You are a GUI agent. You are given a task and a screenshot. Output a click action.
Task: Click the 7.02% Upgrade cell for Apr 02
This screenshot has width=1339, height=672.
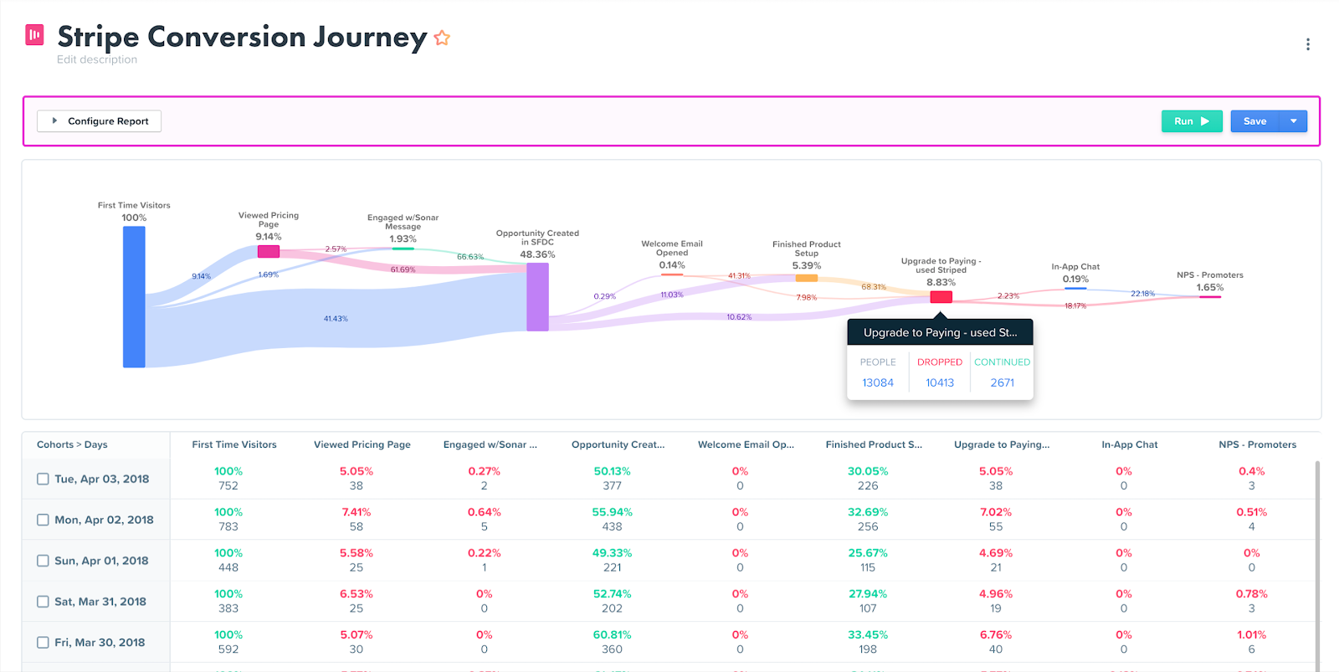pyautogui.click(x=996, y=512)
